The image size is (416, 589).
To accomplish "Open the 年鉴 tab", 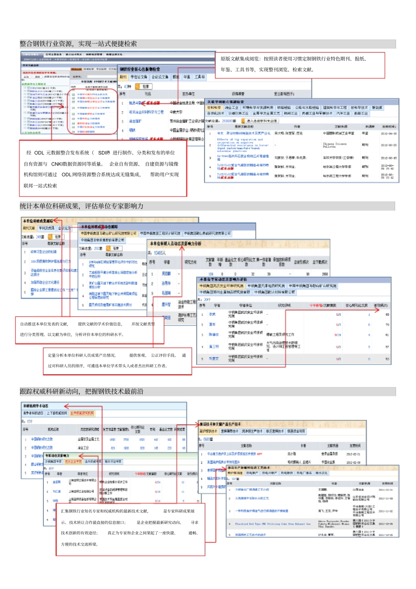I will click(187, 77).
